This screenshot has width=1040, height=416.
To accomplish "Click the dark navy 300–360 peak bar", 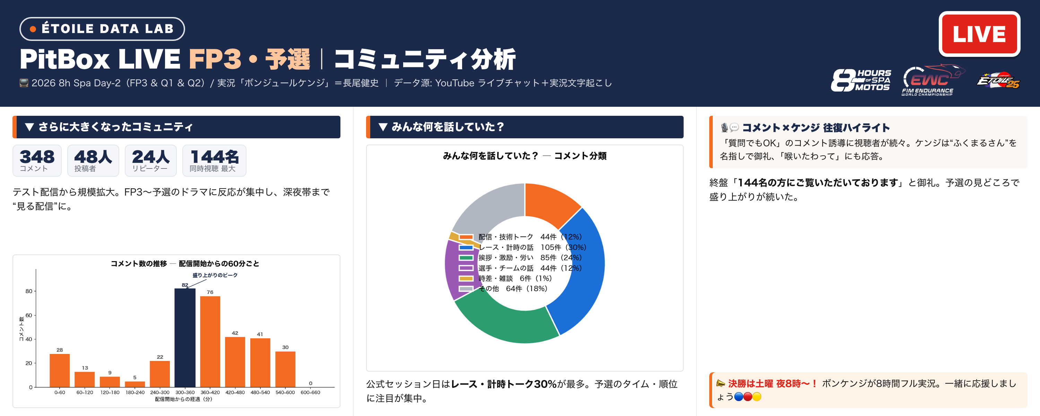I will click(x=185, y=338).
